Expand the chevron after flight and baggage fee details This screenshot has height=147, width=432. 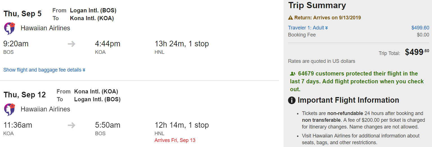[84, 70]
